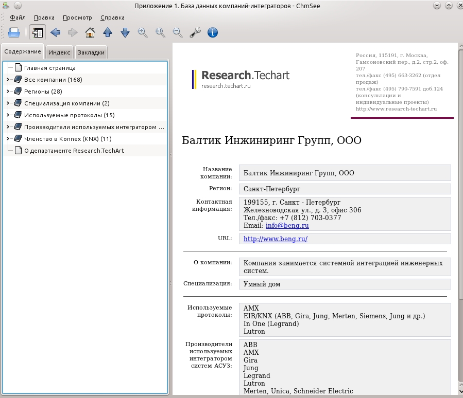Screen dimensions: 463x398
Task: Click the Research.Techart logo
Action: 241,79
